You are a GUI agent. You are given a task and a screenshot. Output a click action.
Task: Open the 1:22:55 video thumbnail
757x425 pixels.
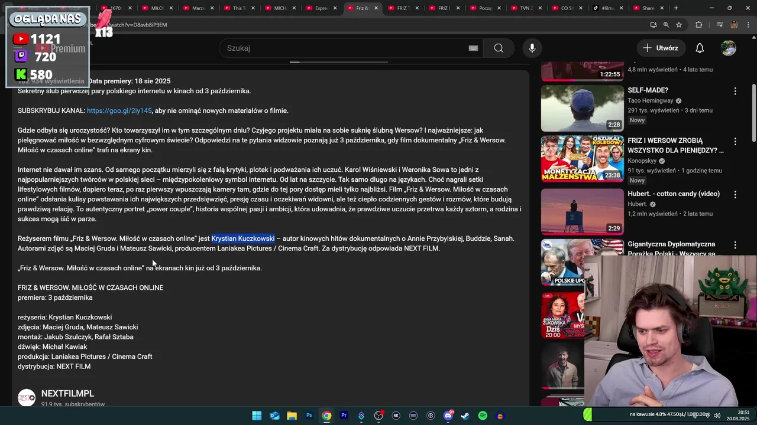(x=583, y=71)
